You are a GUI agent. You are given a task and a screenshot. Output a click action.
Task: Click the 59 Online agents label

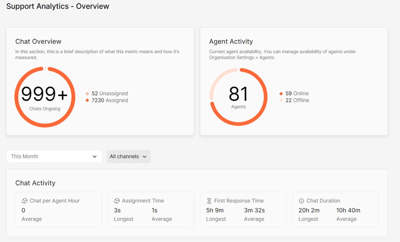coord(297,94)
